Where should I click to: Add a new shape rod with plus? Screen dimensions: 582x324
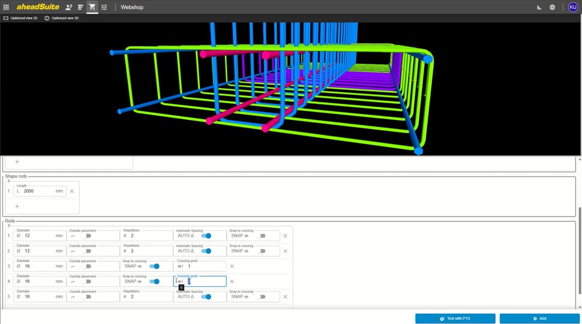tap(17, 206)
